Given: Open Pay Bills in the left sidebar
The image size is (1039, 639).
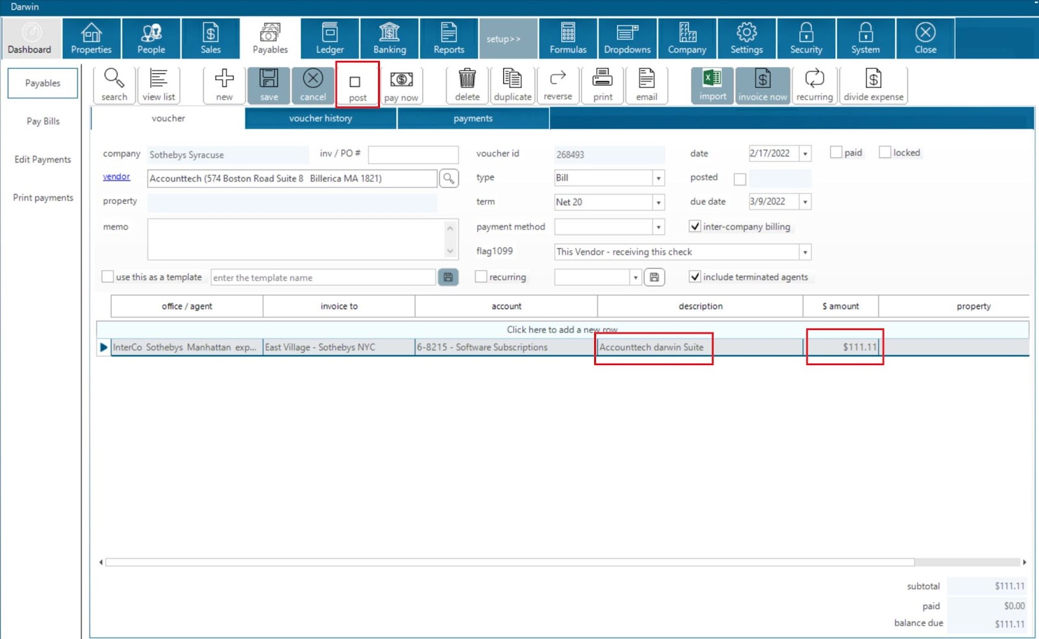Looking at the screenshot, I should pyautogui.click(x=43, y=121).
